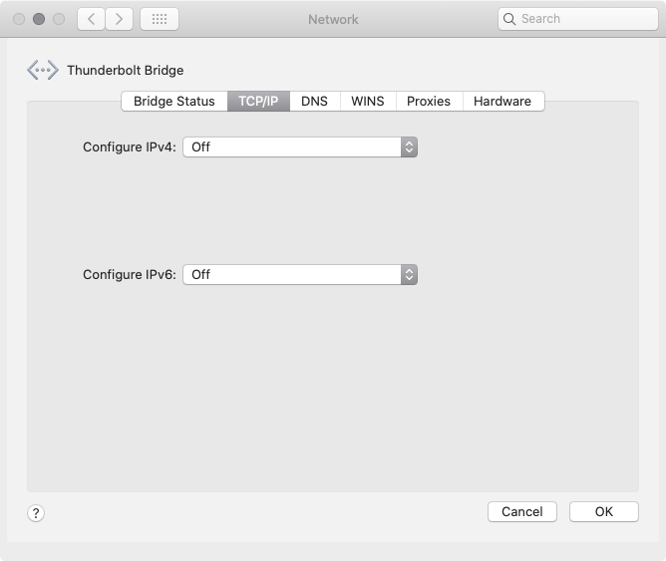Click the search magnifier icon

510,19
